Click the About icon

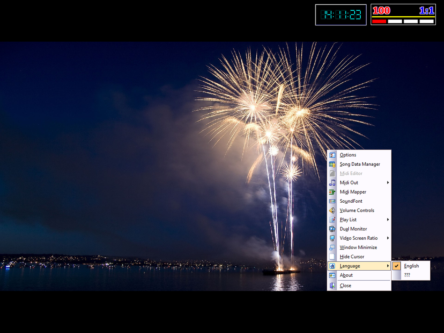[332, 275]
